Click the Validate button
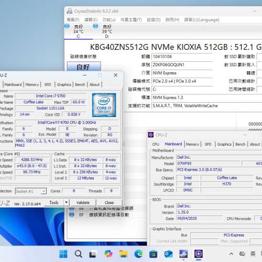 pos(83,203)
